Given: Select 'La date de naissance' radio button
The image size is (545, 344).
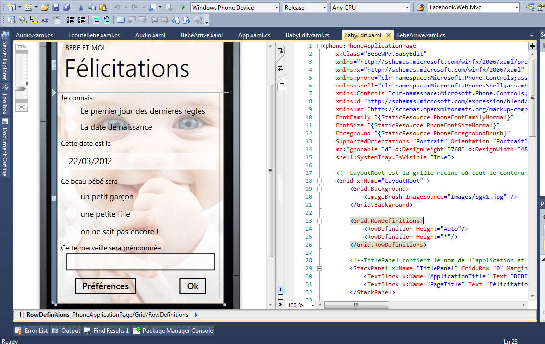Looking at the screenshot, I should point(71,127).
